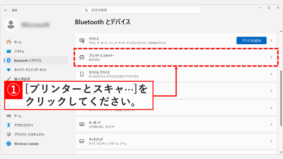Click the Bluetooth logo icon in sidebar
The image size is (283, 159).
pos(9,60)
